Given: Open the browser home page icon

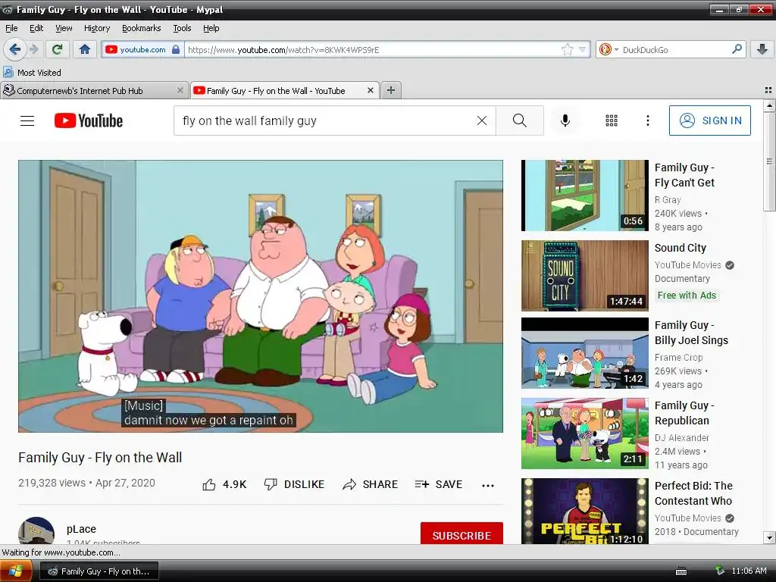Looking at the screenshot, I should (85, 49).
